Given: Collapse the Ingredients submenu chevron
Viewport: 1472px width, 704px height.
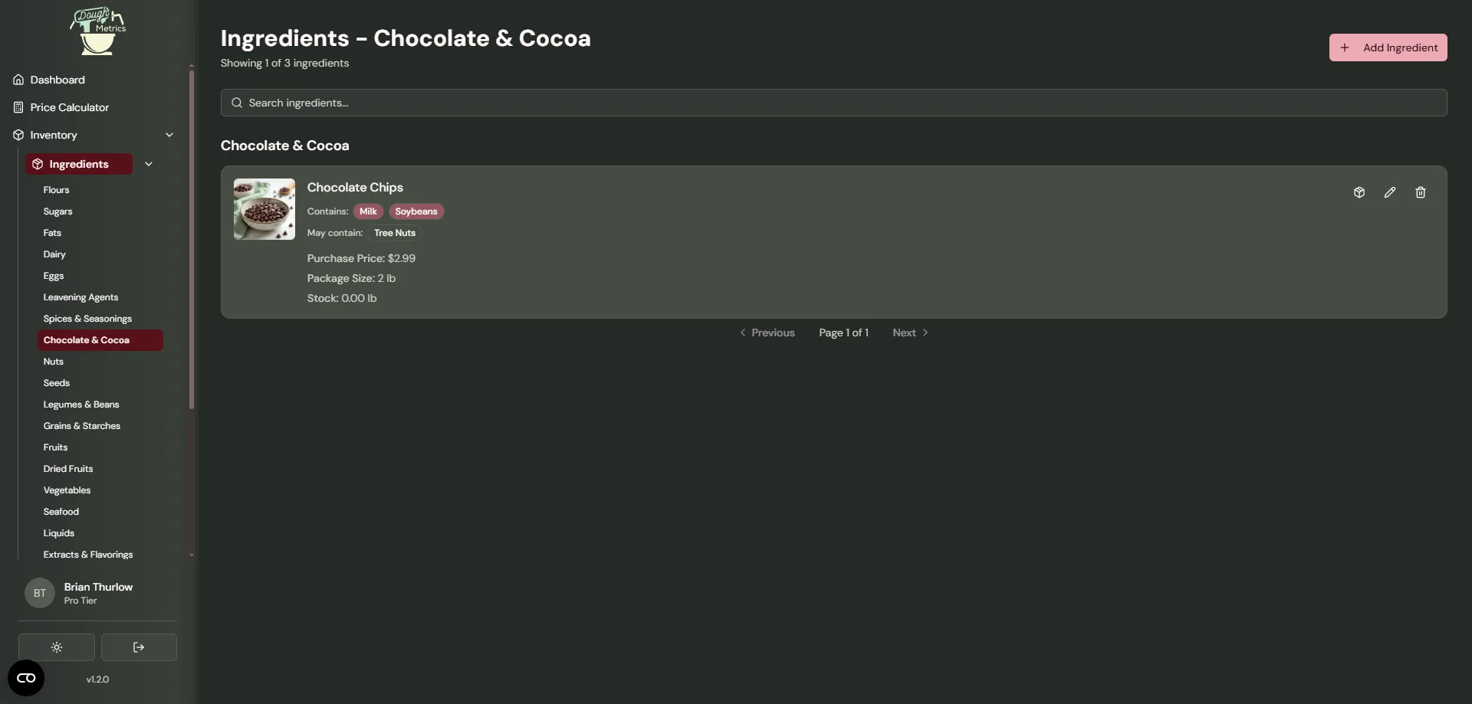Looking at the screenshot, I should click(x=149, y=164).
